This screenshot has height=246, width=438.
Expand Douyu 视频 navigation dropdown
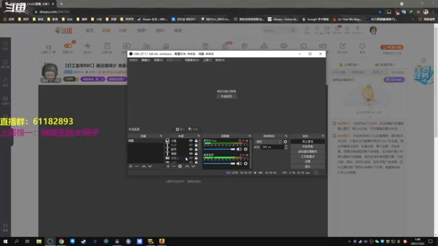click(x=142, y=31)
